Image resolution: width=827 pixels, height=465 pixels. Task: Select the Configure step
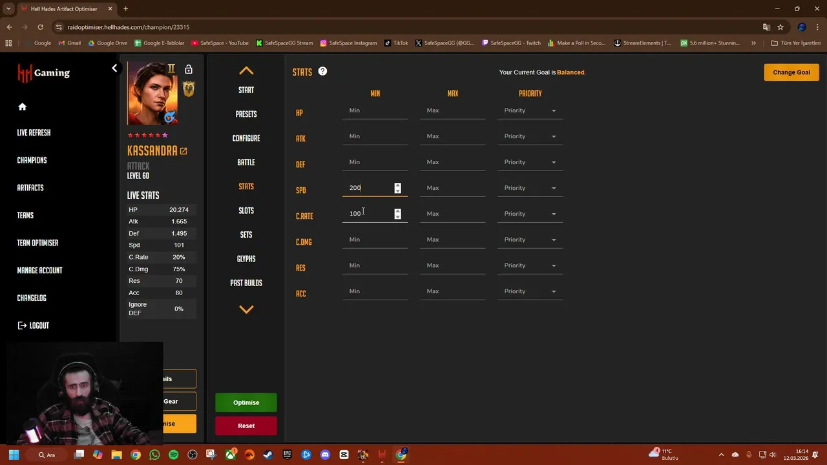pos(246,138)
